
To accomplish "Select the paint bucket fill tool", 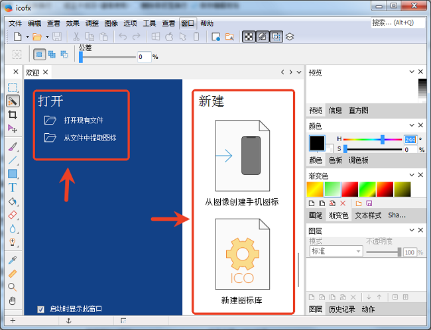I will (x=13, y=201).
